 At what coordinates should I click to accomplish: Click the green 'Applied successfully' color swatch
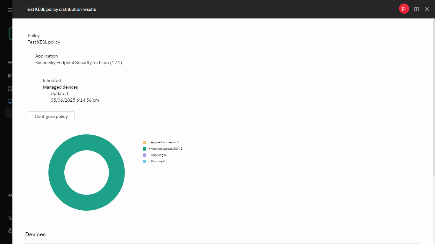[x=144, y=148]
